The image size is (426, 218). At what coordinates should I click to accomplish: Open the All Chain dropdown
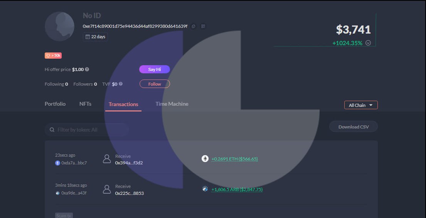pyautogui.click(x=360, y=105)
